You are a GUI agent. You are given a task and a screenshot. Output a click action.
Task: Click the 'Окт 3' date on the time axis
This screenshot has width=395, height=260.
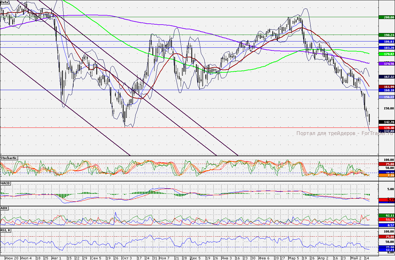[126, 258]
